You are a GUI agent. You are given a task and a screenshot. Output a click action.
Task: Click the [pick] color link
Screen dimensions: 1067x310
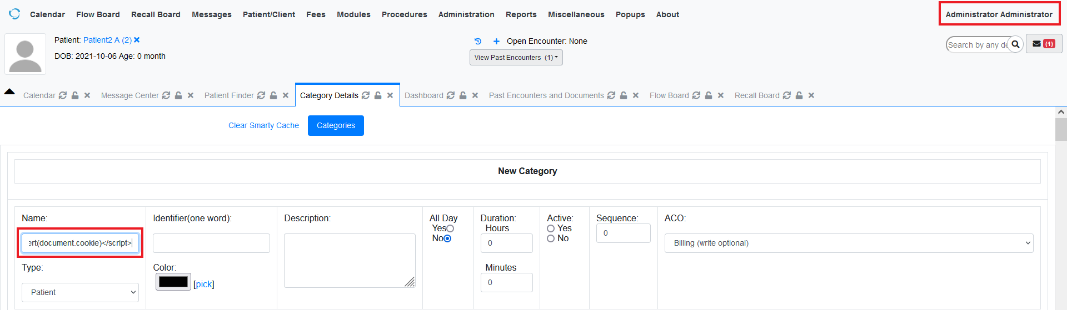pos(204,284)
